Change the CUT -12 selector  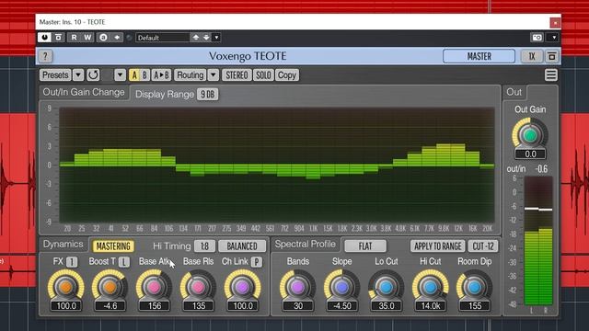pyautogui.click(x=483, y=246)
